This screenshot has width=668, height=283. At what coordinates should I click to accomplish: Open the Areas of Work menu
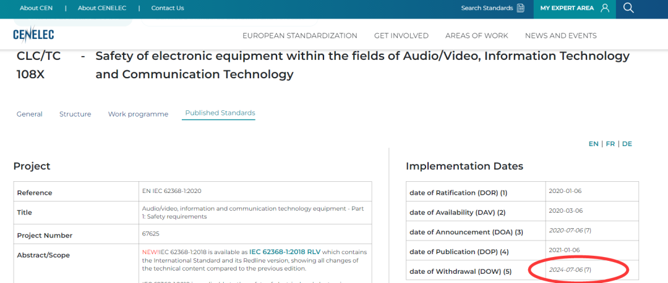pos(477,36)
